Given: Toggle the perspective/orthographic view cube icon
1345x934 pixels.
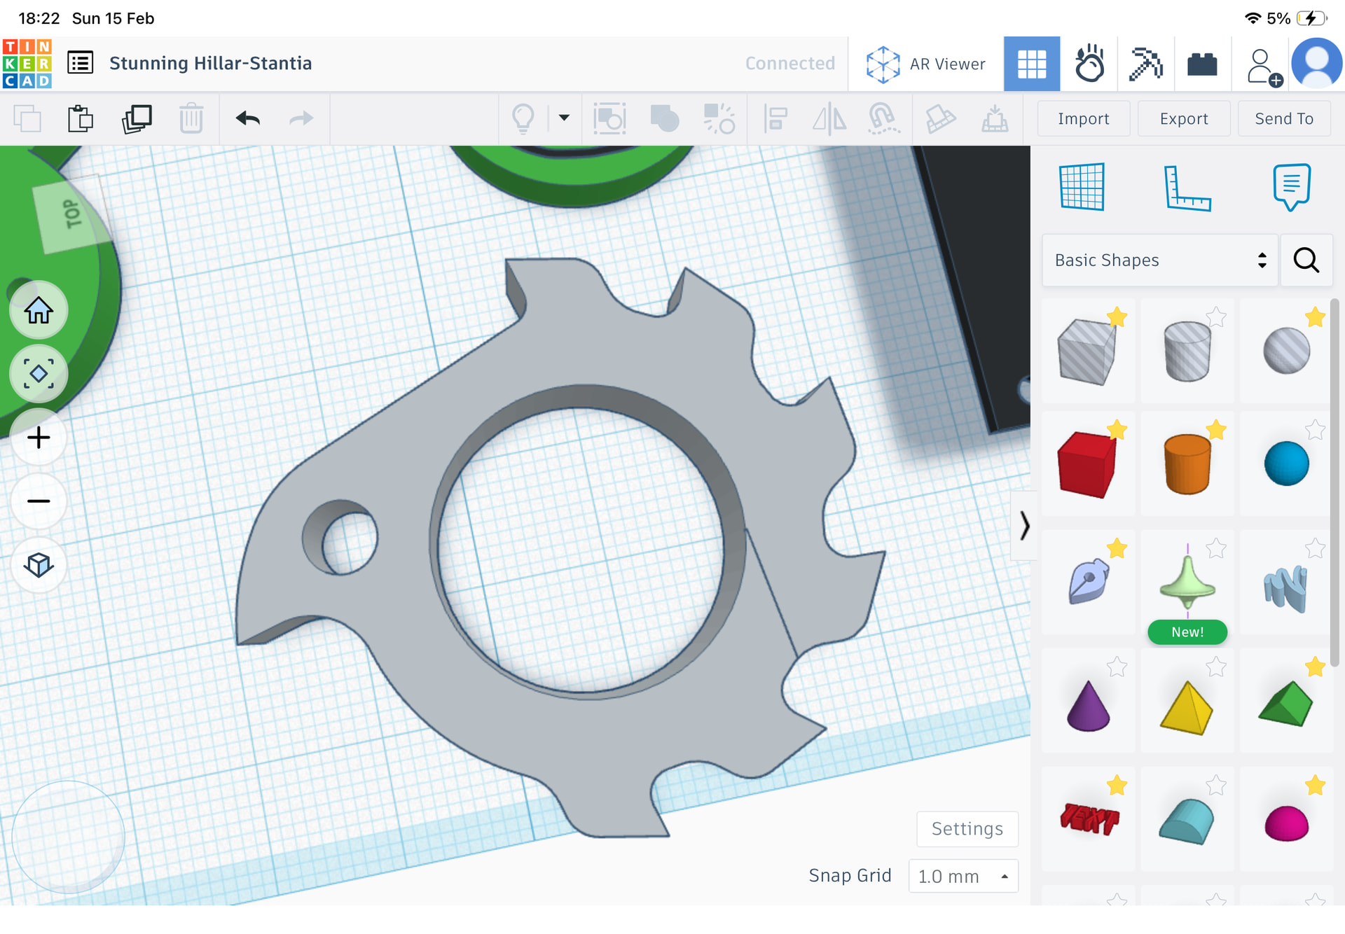Looking at the screenshot, I should pyautogui.click(x=39, y=565).
